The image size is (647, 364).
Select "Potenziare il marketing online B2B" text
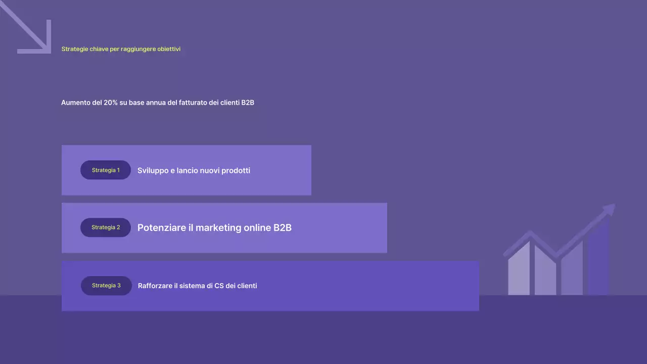214,228
